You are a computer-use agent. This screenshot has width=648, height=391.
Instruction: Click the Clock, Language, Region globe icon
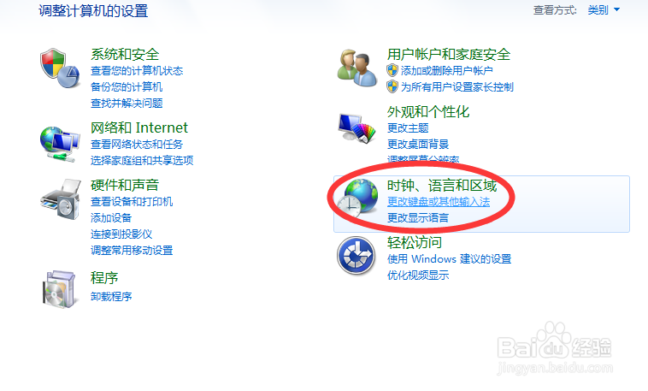pyautogui.click(x=356, y=198)
